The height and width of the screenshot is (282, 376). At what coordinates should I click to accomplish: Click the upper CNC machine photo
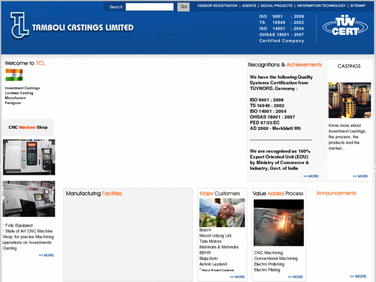point(29,157)
